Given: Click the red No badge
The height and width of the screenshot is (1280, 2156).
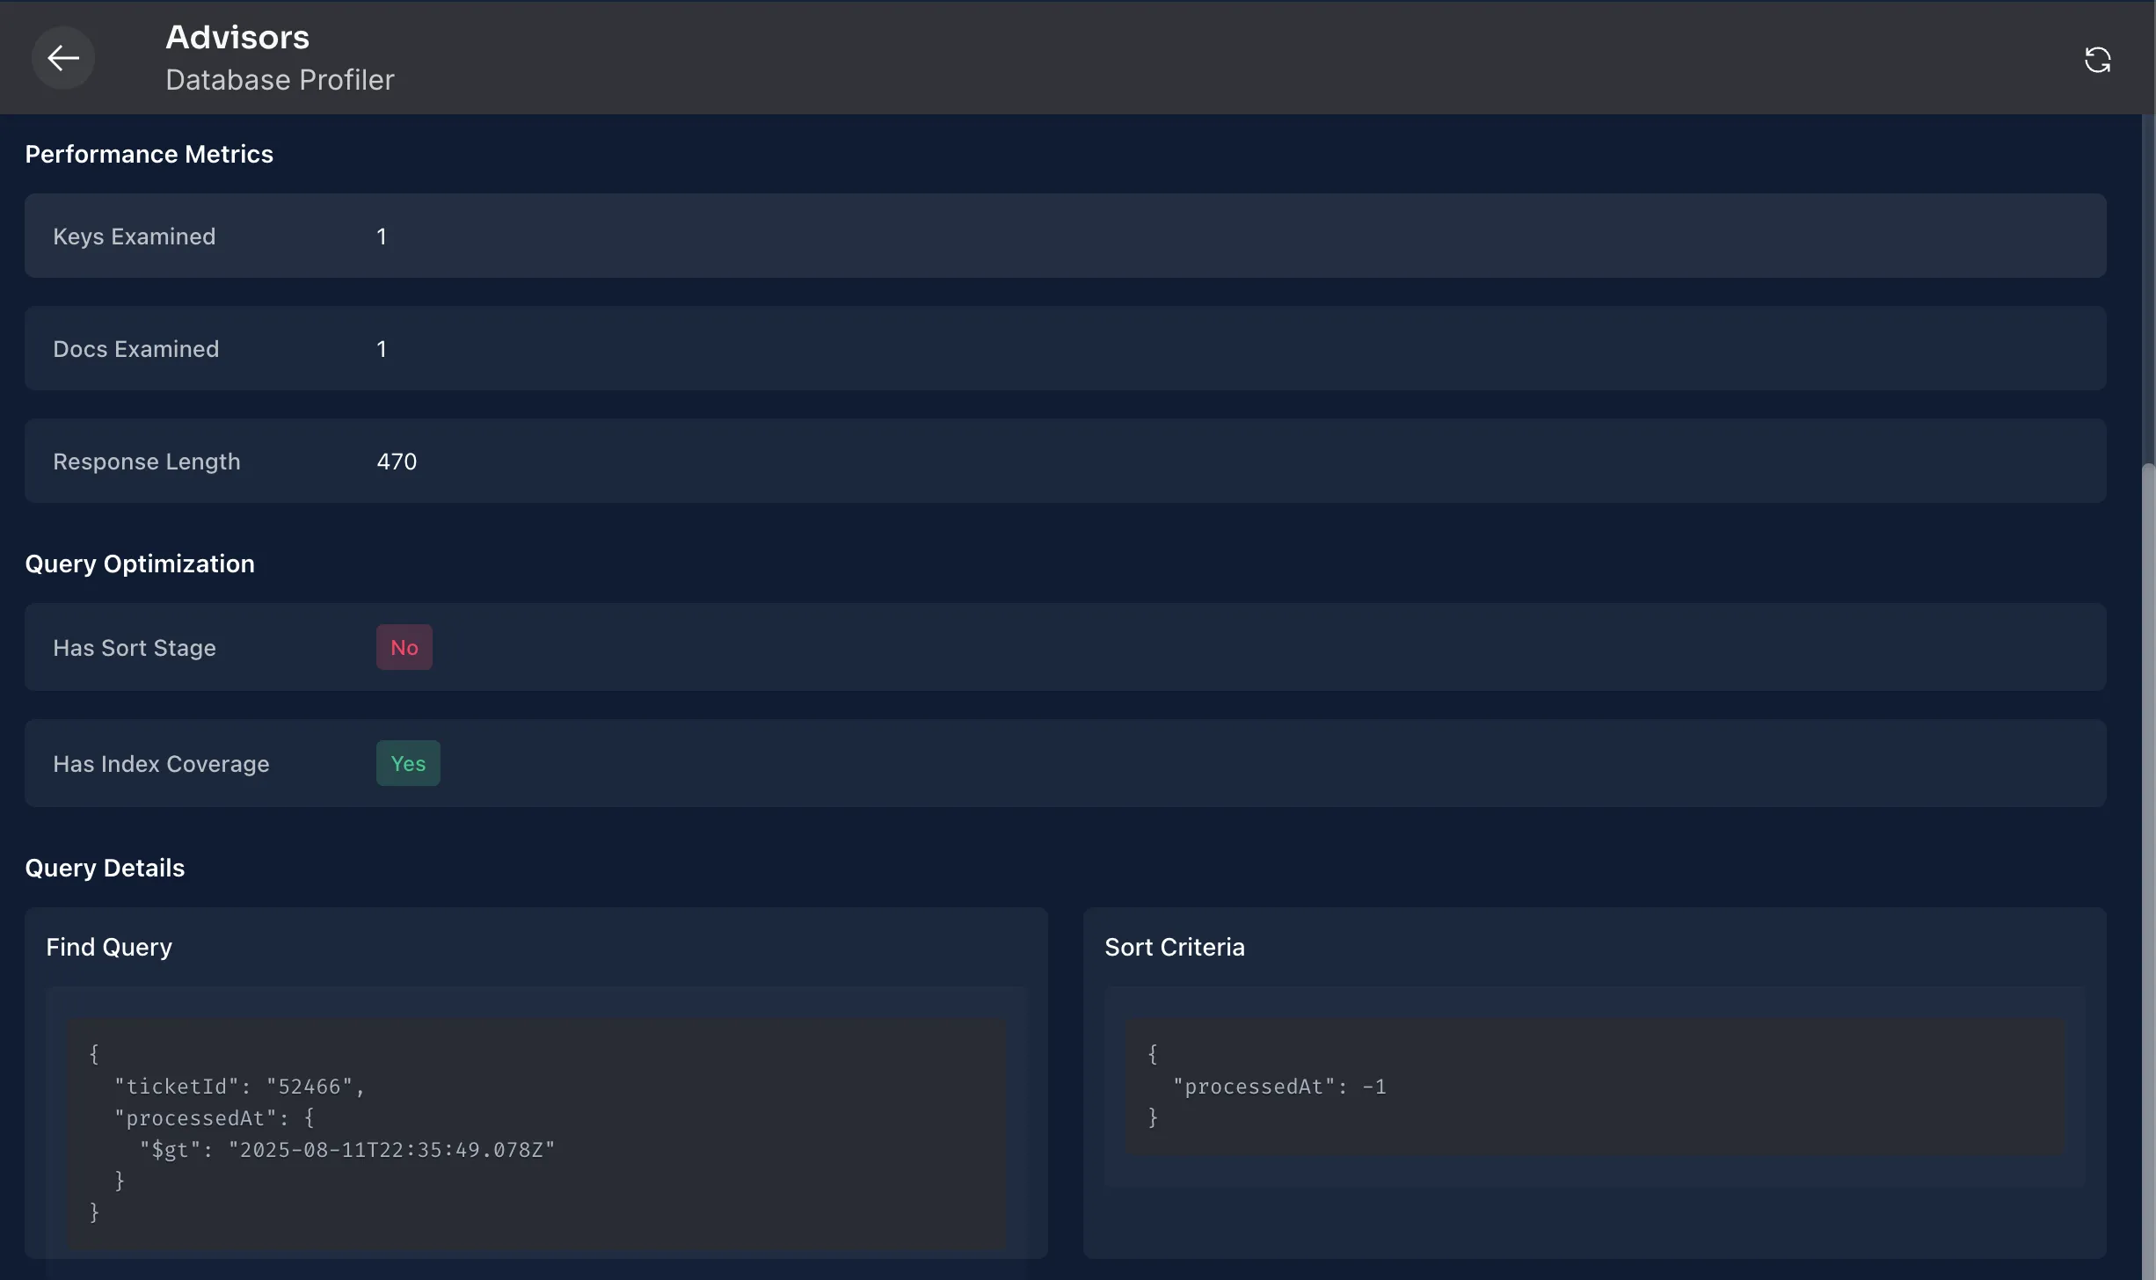Looking at the screenshot, I should tap(404, 647).
